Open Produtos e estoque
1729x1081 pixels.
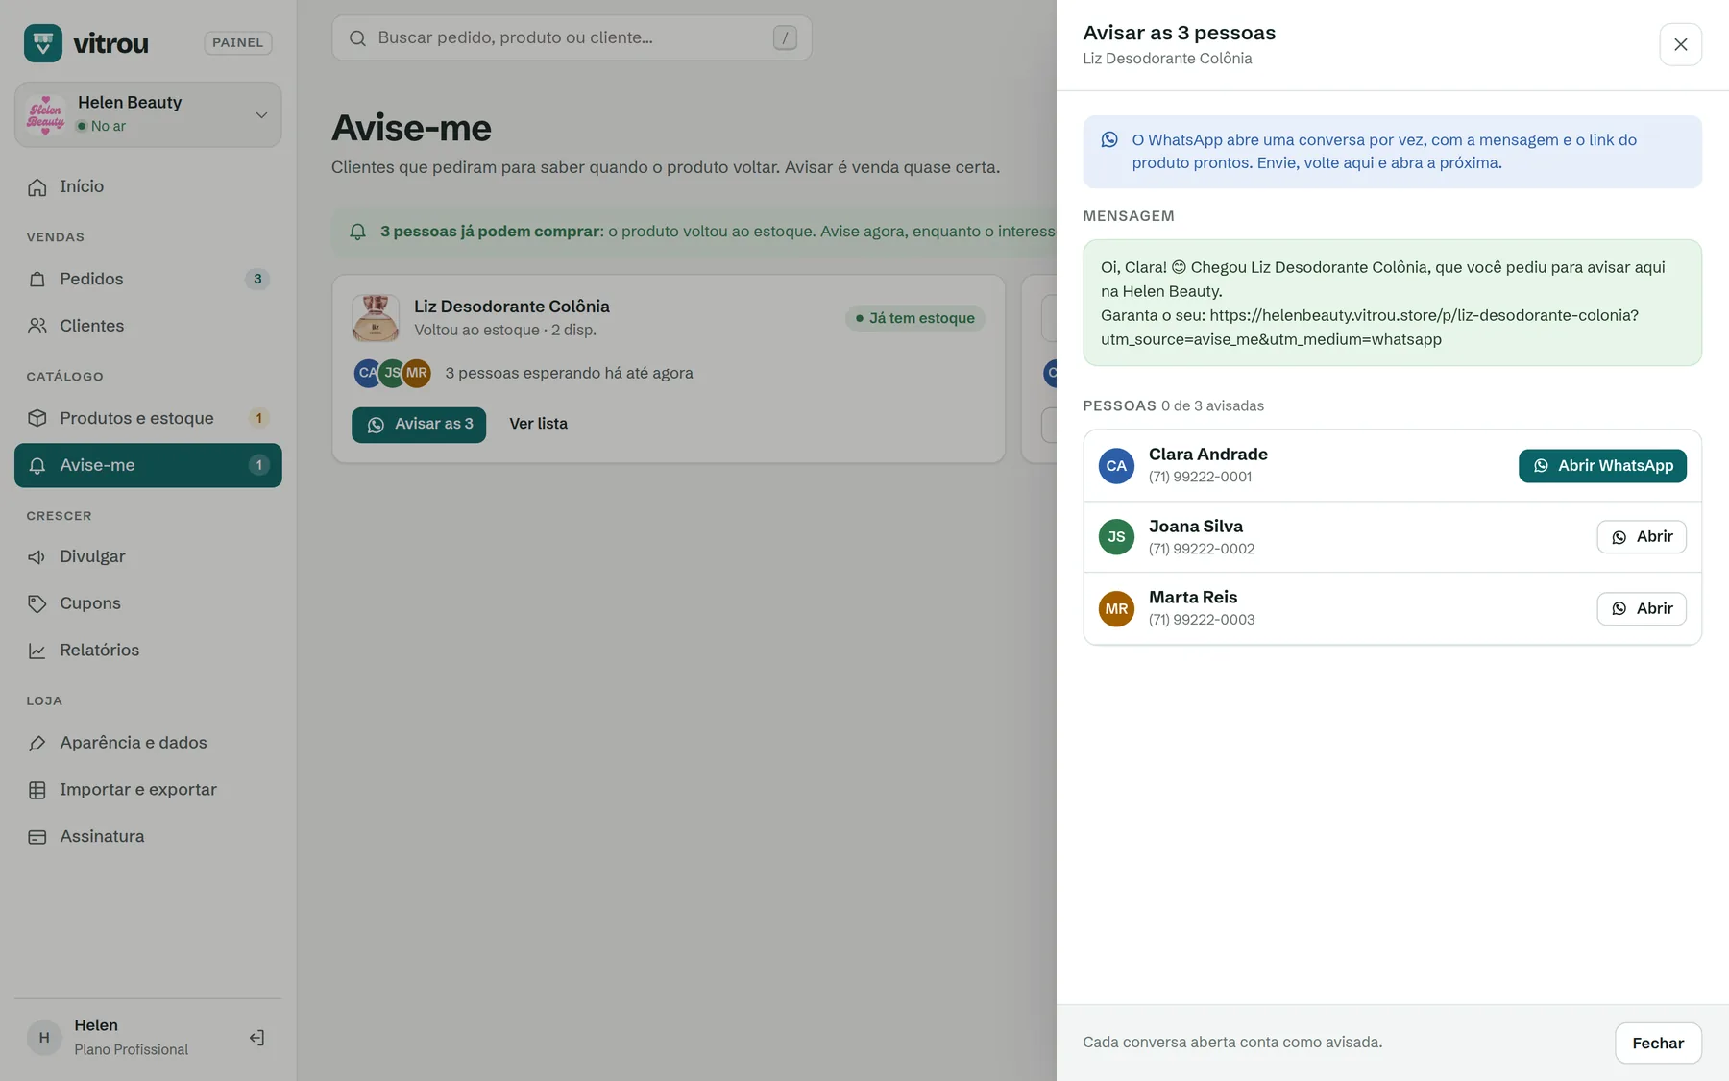click(148, 418)
